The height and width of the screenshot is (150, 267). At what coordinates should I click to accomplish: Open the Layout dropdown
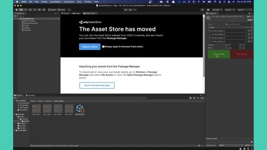244,10
